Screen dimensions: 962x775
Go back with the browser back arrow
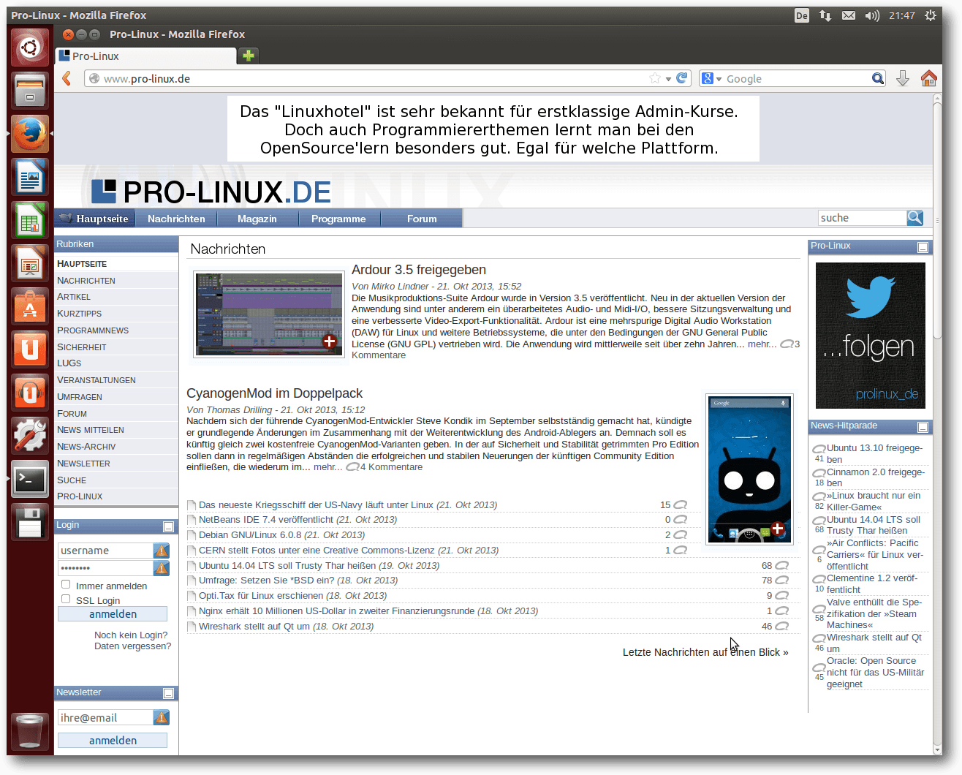coord(67,78)
